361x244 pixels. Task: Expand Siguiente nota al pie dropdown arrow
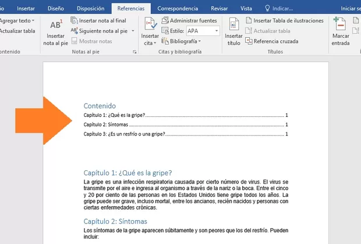(133, 31)
